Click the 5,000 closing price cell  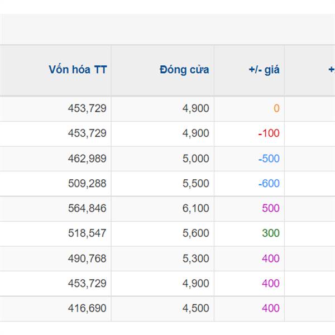(195, 159)
